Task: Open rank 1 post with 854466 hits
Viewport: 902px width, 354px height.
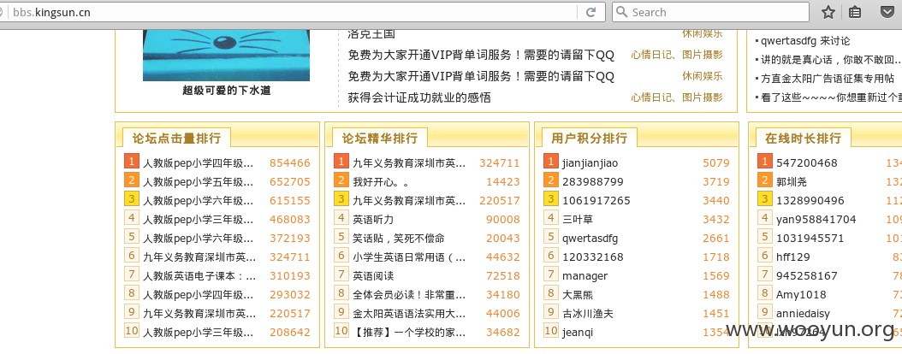Action: (199, 163)
